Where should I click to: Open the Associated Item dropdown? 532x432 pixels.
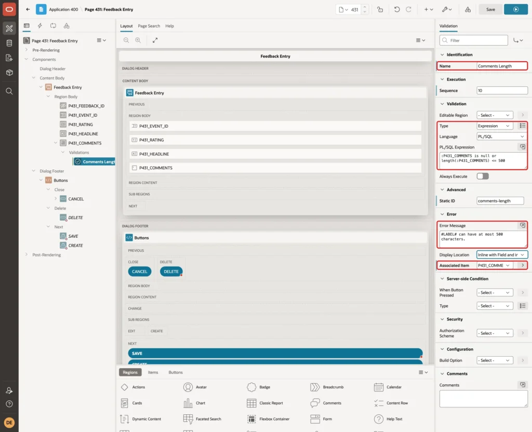coord(495,265)
